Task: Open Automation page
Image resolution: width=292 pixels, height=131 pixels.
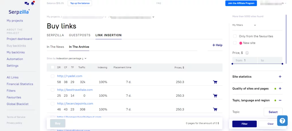Action: (15, 59)
